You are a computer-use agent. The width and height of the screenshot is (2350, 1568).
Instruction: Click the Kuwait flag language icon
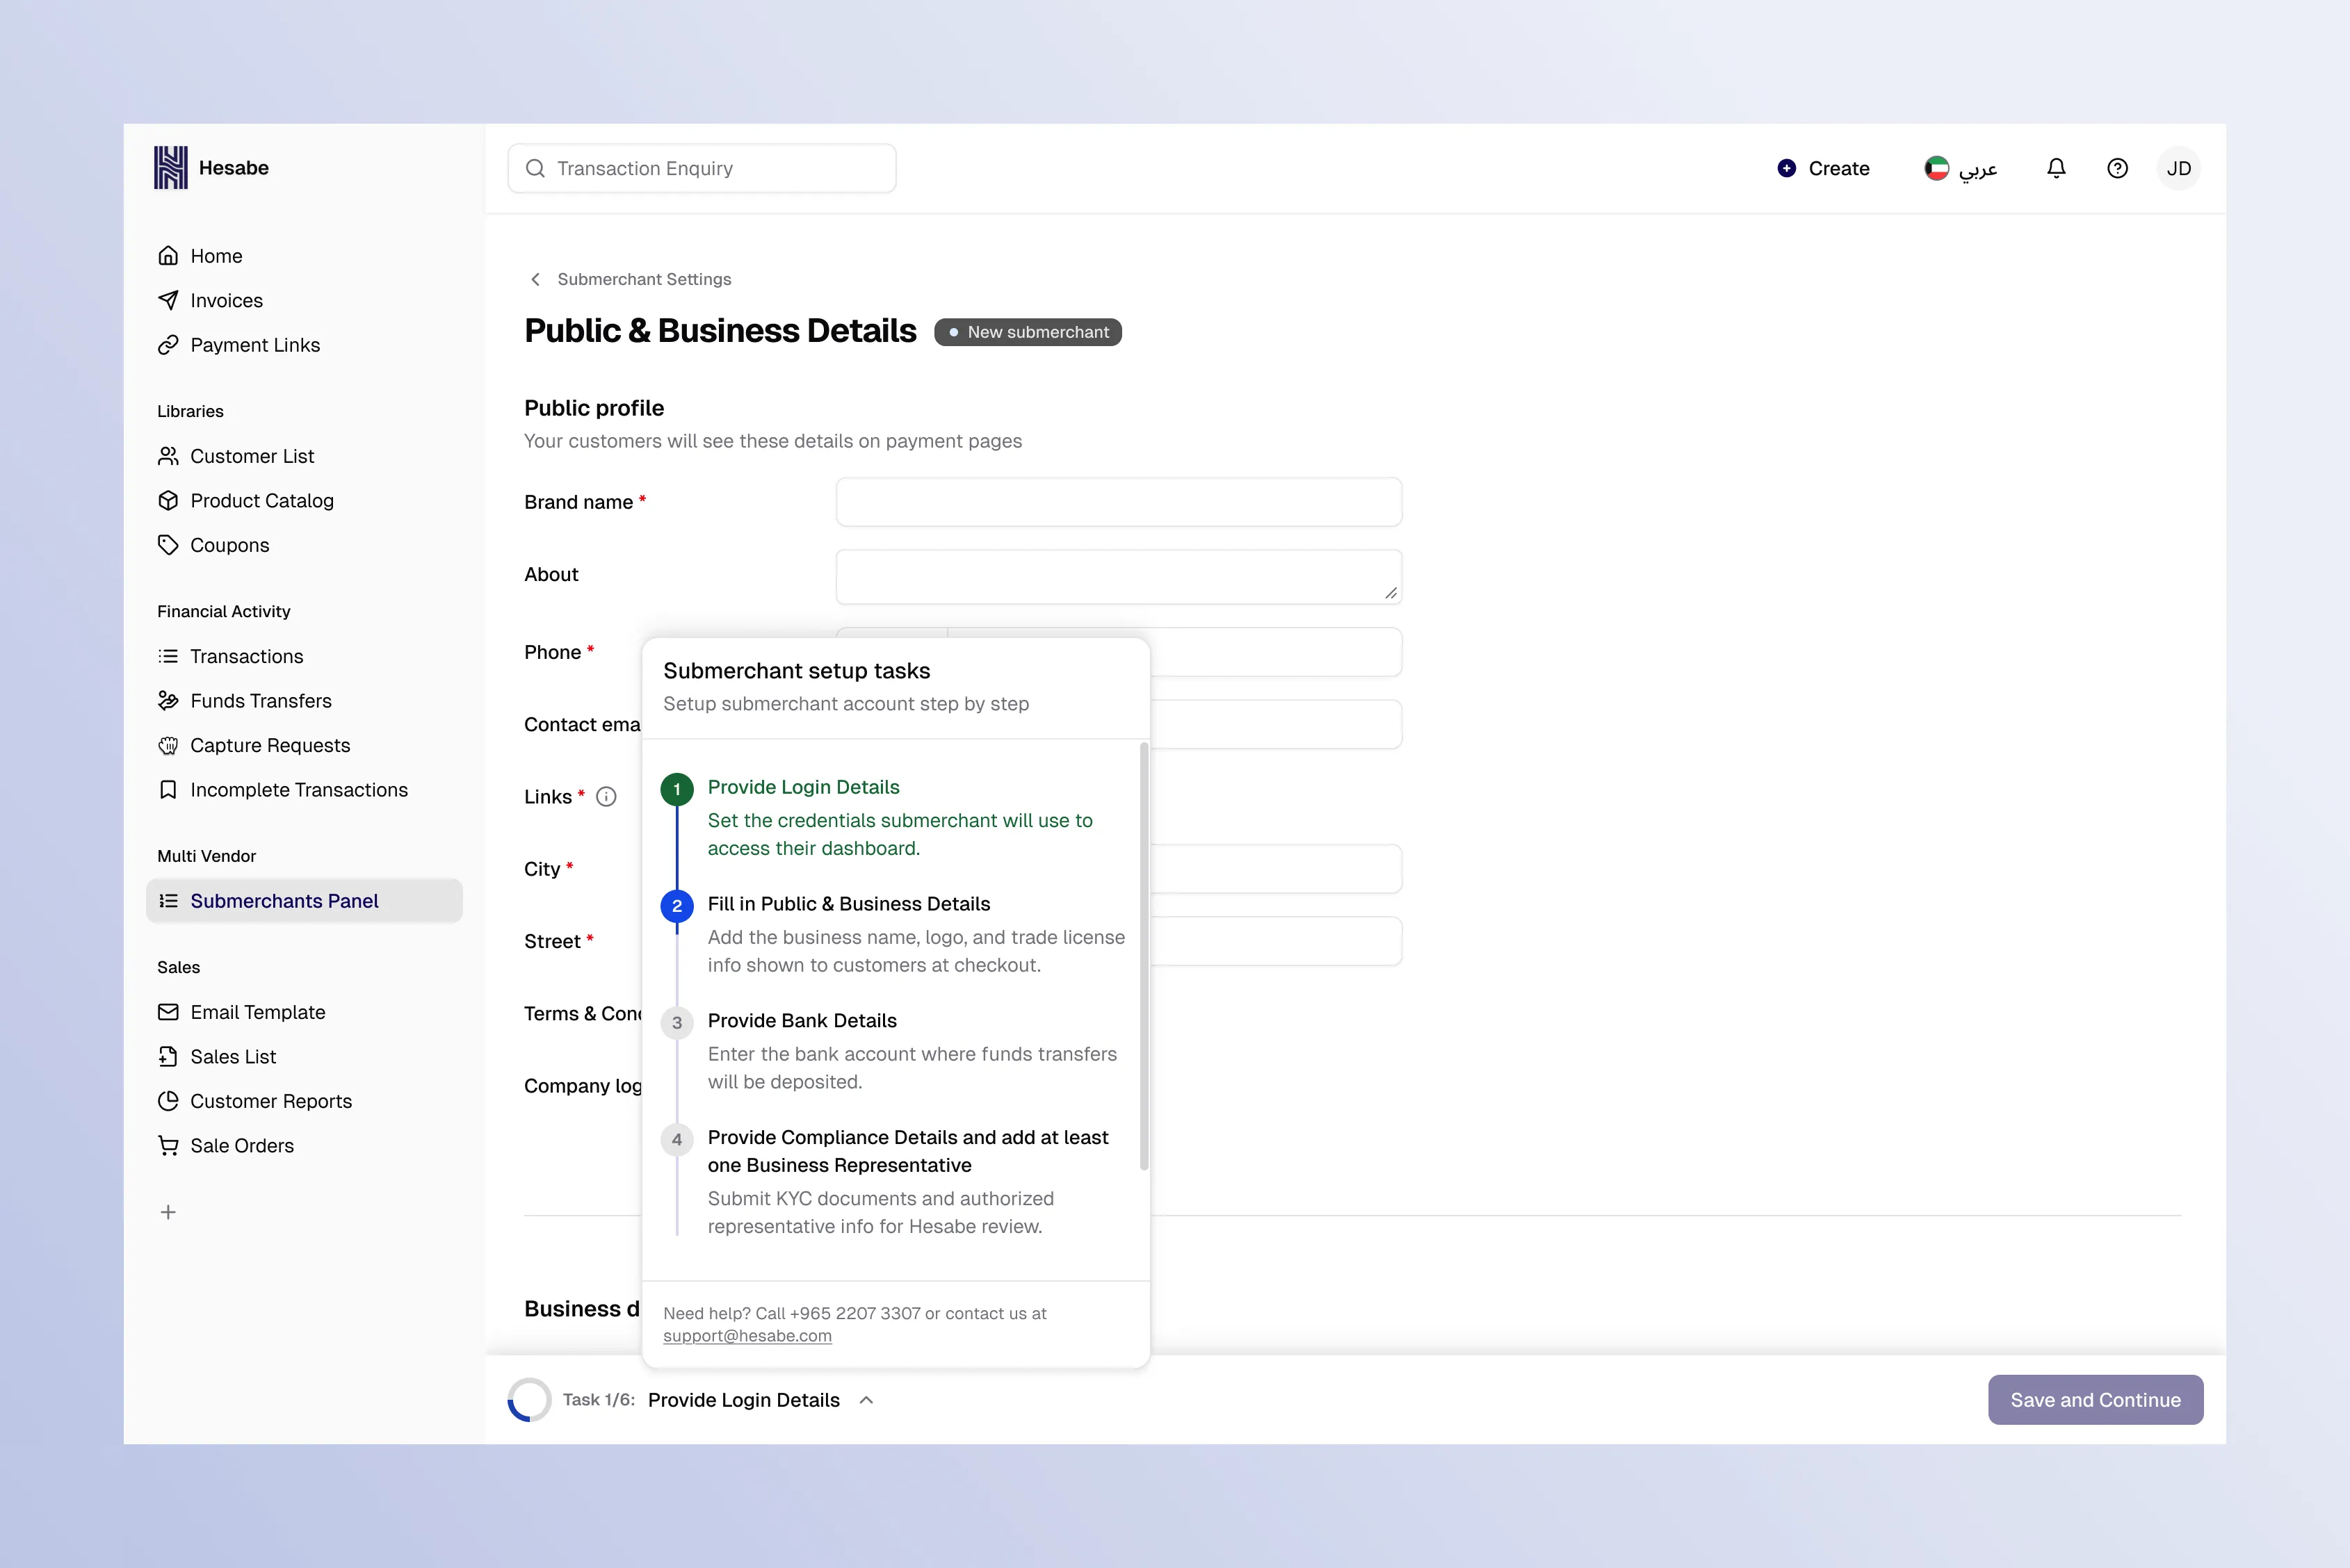[x=1937, y=168]
